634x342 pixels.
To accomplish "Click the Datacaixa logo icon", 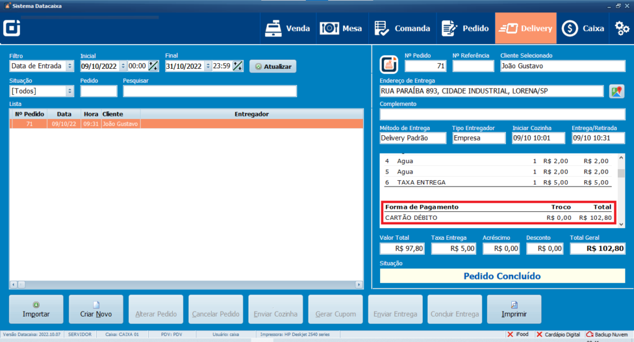I will 12,28.
